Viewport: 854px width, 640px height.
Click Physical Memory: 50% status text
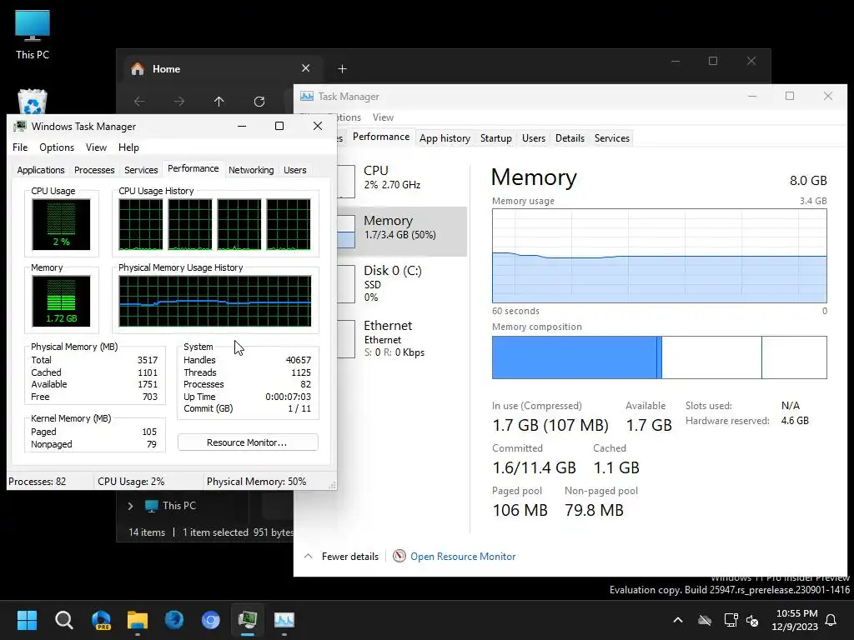[256, 482]
